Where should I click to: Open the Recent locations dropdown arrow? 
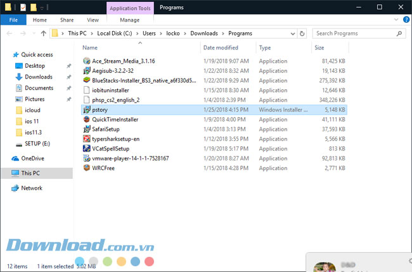coord(34,34)
